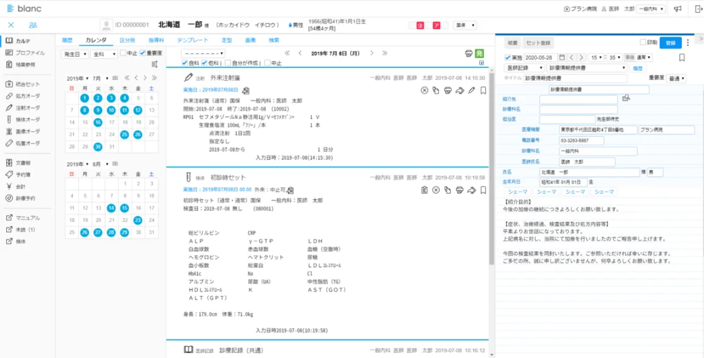The height and width of the screenshot is (358, 704).
Task: Forward the 初診時セット entry with the arrow icon
Action: (471, 190)
